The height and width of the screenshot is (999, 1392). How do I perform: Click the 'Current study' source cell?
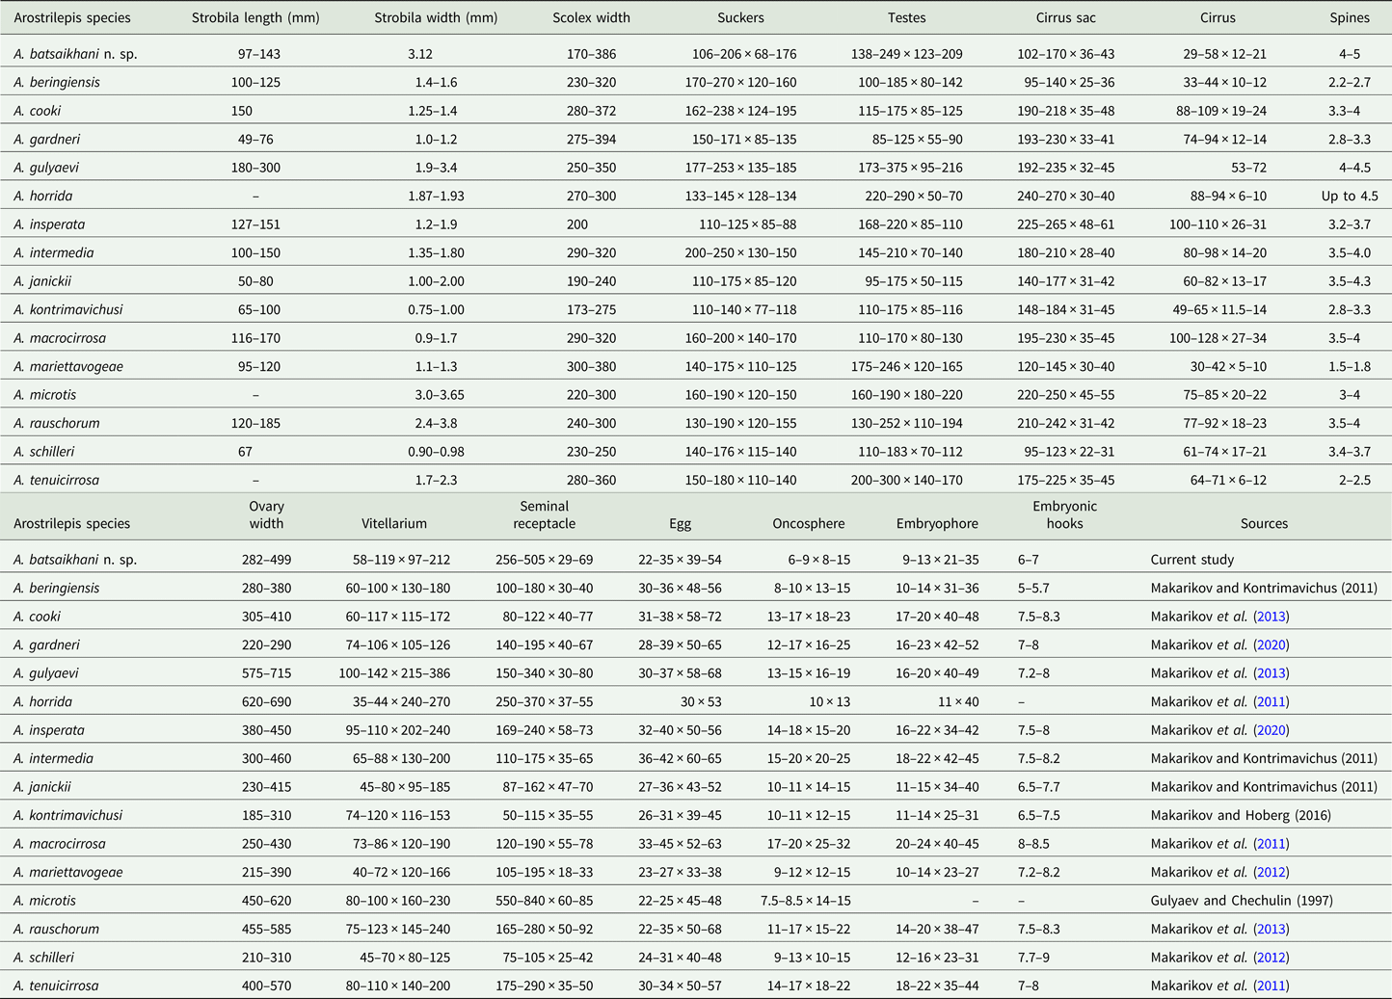[1191, 560]
